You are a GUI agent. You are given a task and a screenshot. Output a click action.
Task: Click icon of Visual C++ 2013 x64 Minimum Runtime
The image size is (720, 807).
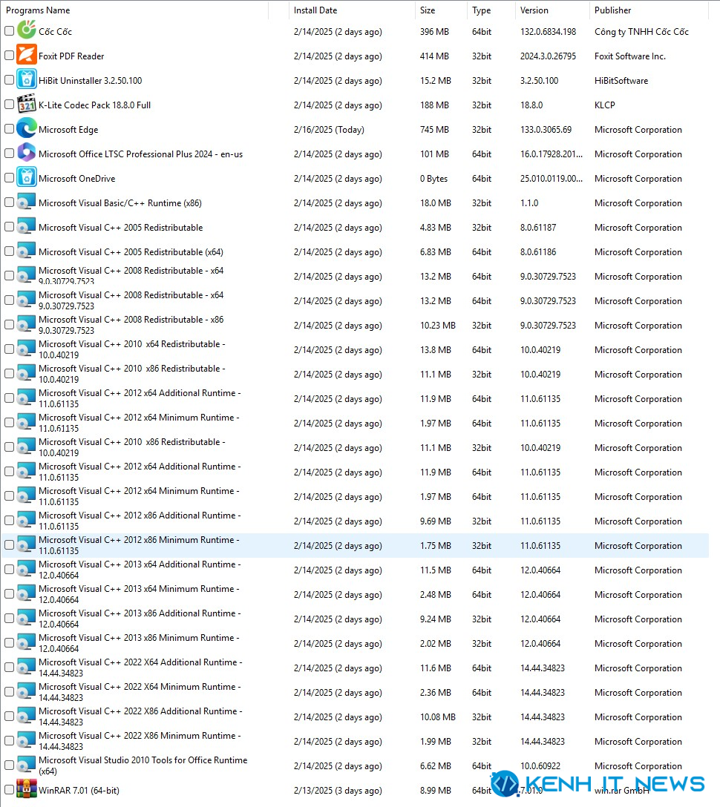pos(26,593)
